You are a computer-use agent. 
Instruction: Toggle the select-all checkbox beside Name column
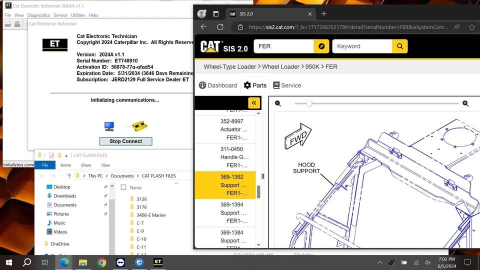click(123, 187)
